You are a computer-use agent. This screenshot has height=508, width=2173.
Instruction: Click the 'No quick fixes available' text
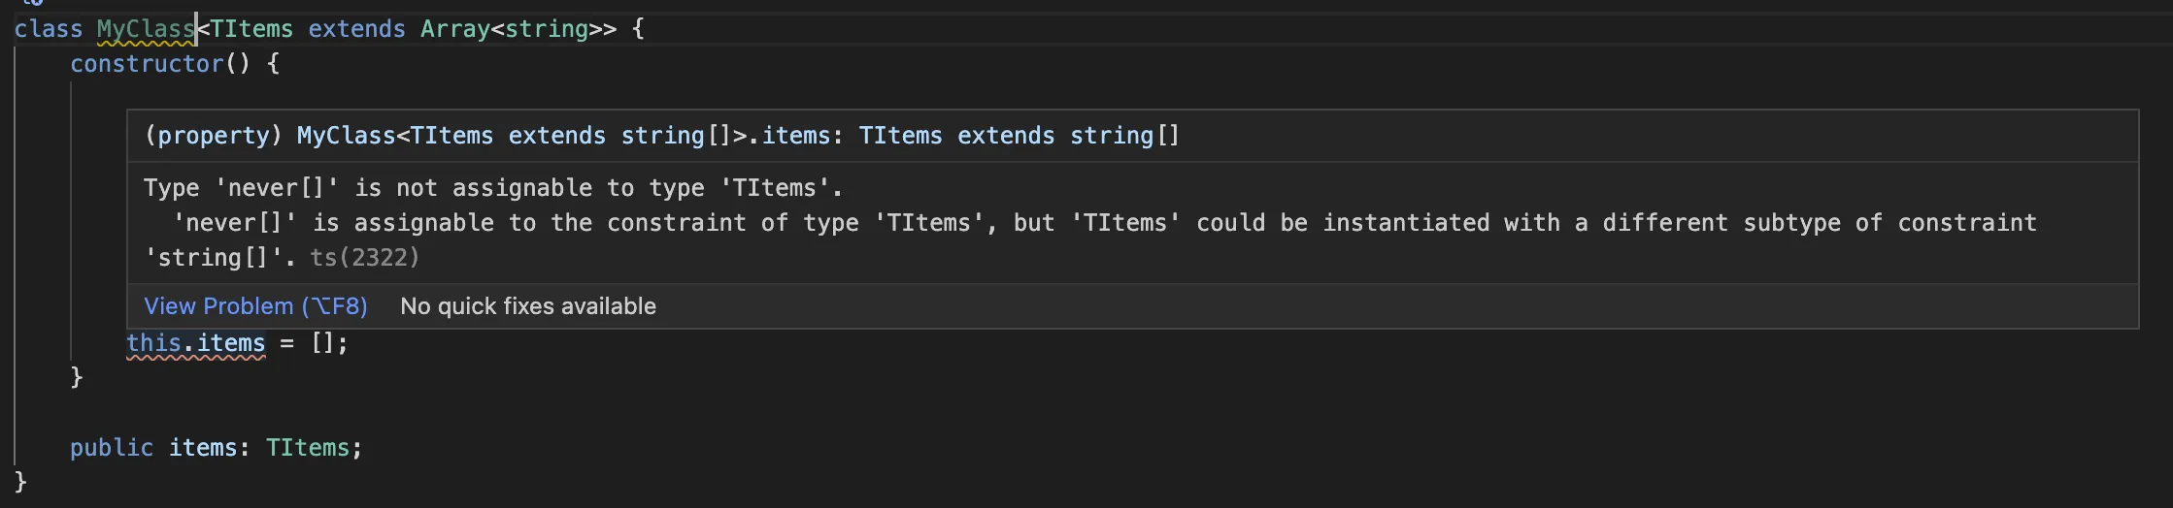click(527, 306)
